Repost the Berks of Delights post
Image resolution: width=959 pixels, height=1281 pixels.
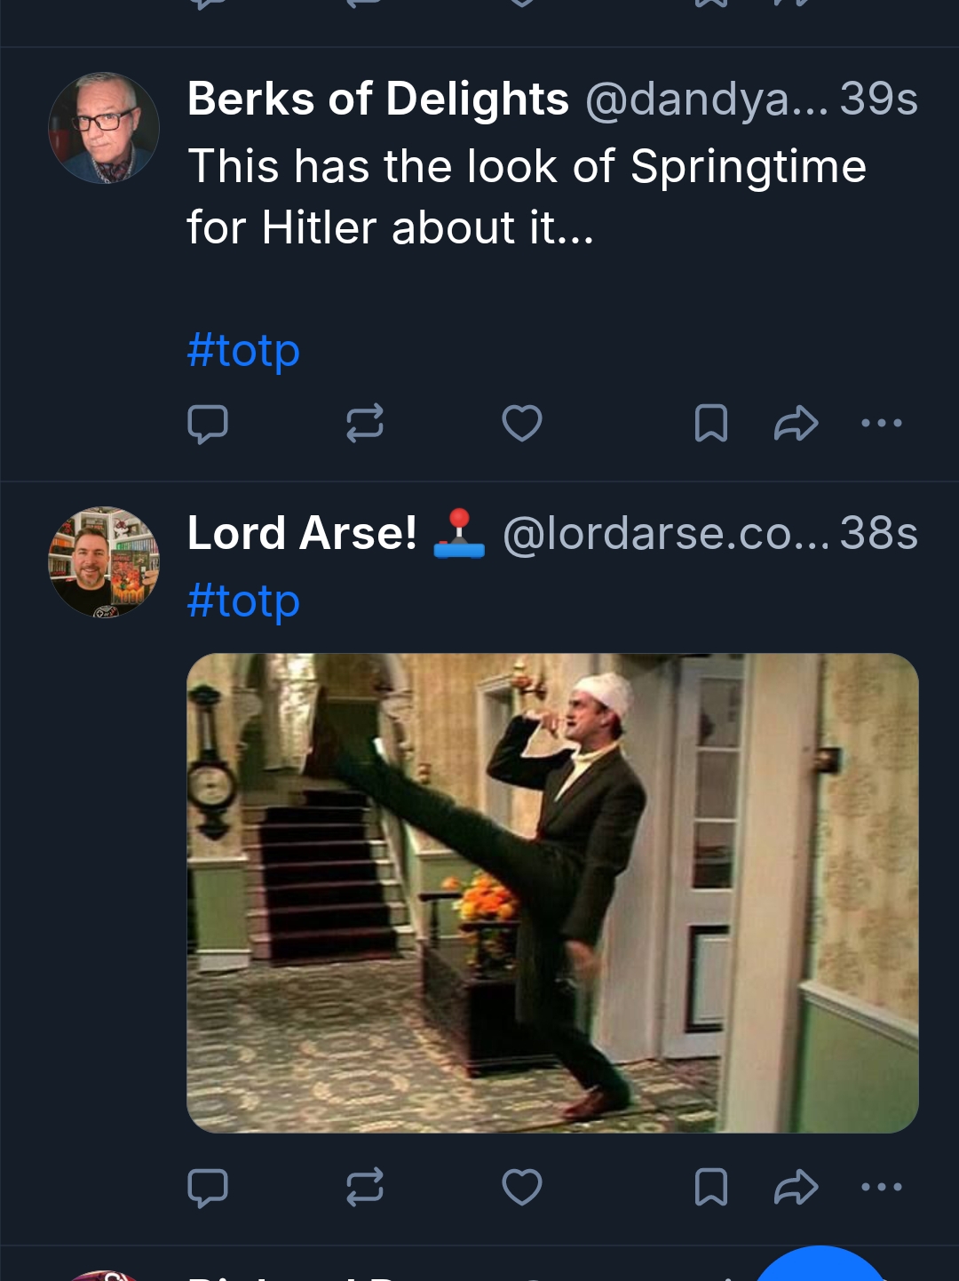(364, 424)
